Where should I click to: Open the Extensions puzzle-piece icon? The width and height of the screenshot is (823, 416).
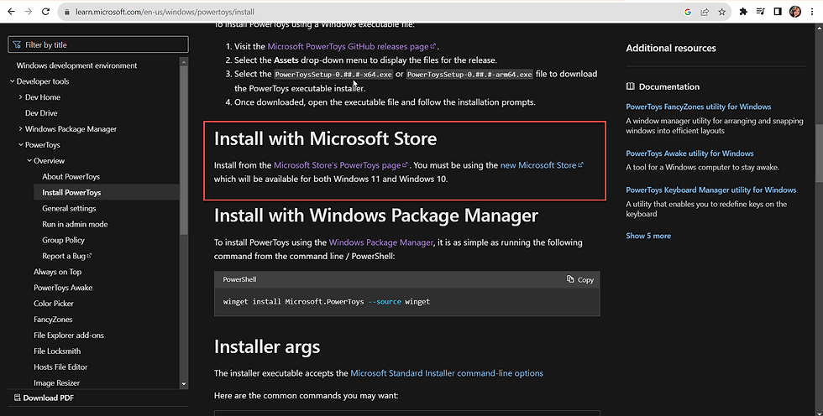click(744, 13)
